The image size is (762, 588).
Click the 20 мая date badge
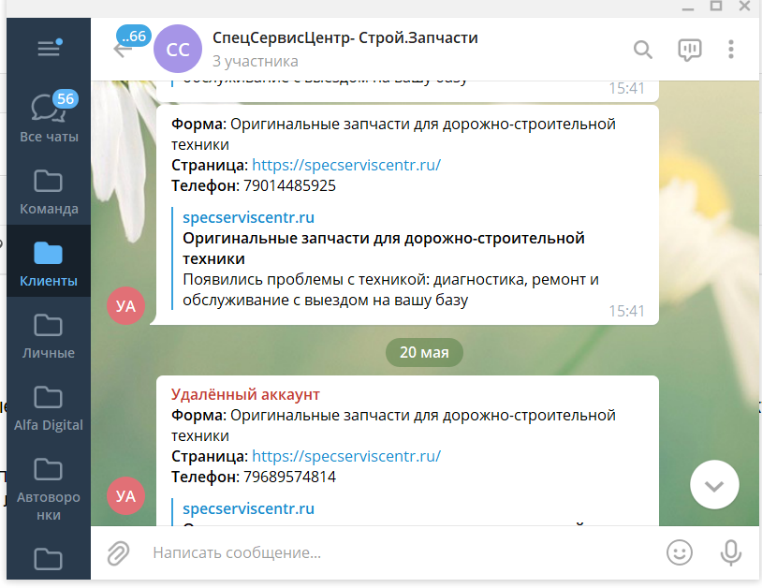click(424, 352)
